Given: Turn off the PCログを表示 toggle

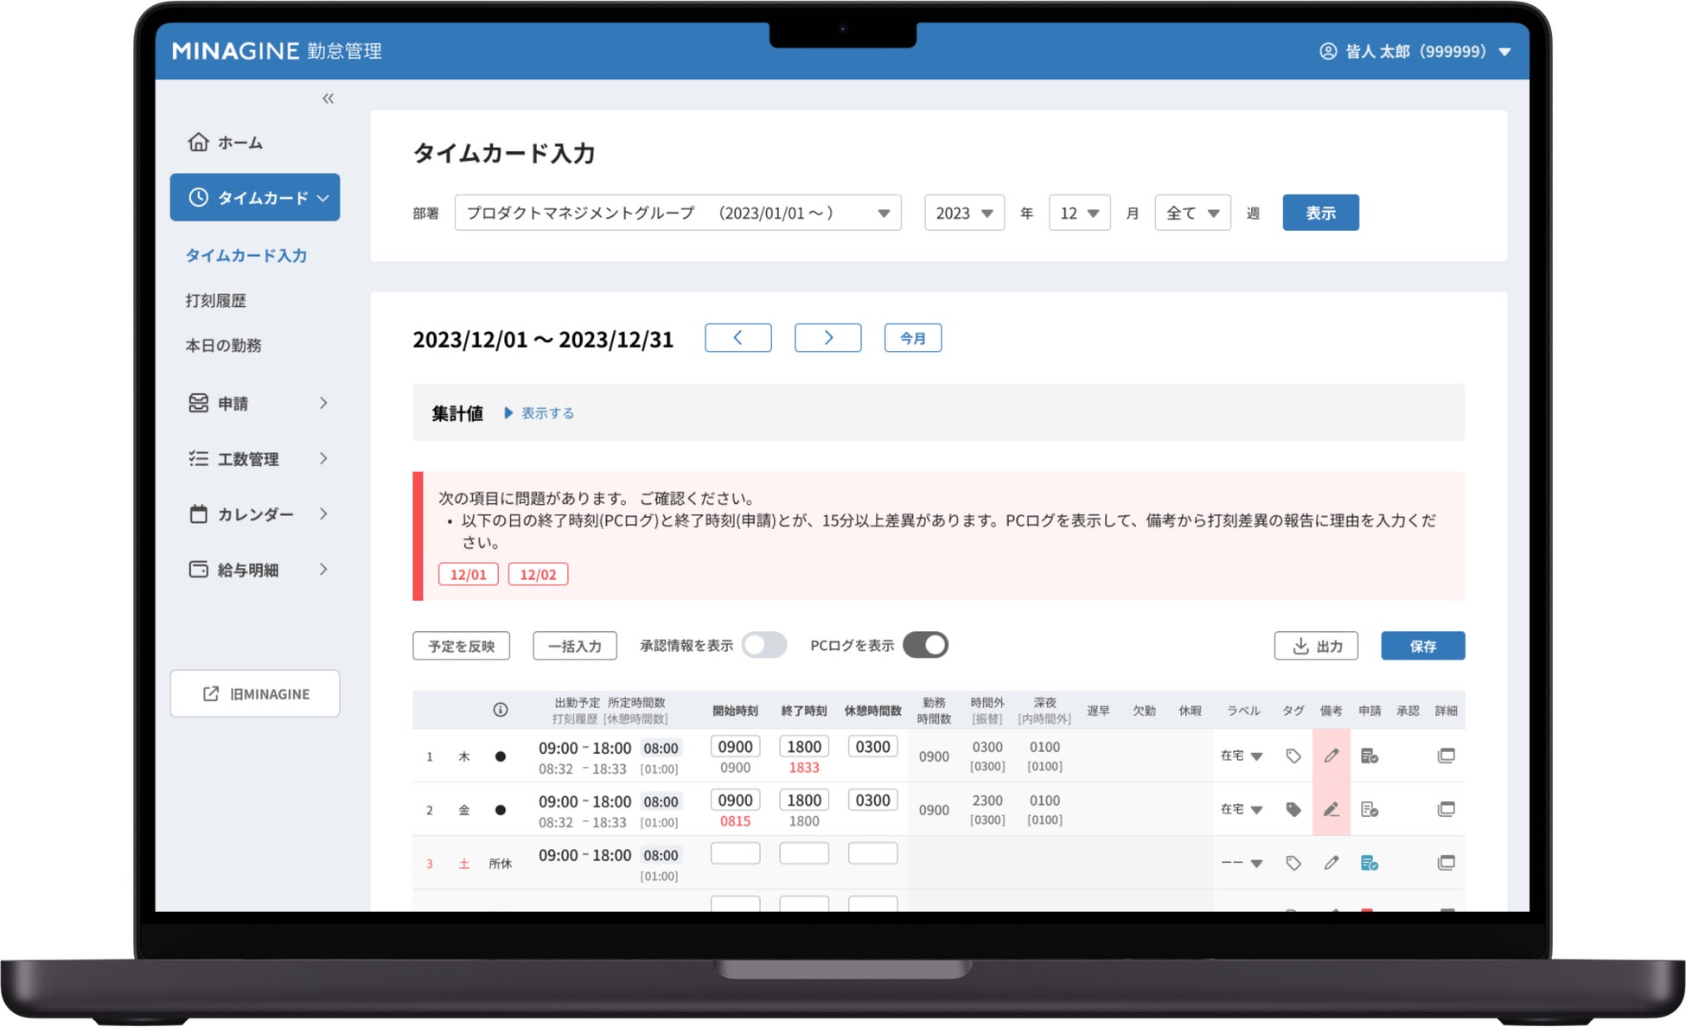Looking at the screenshot, I should (925, 645).
